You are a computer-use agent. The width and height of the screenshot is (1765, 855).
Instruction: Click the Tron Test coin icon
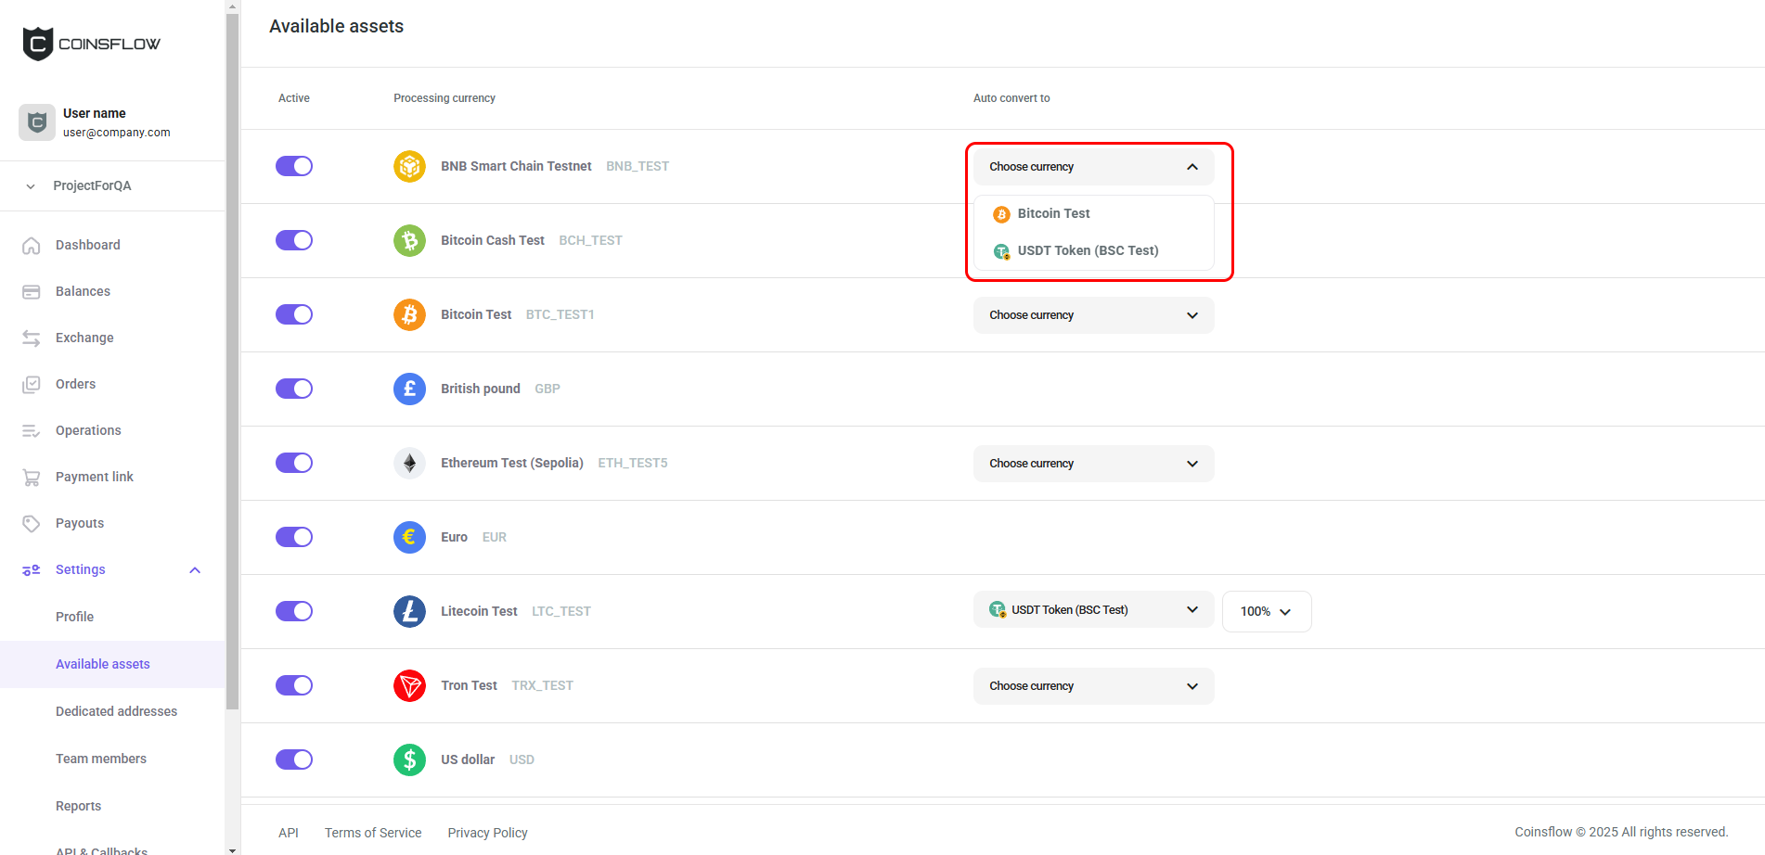409,686
